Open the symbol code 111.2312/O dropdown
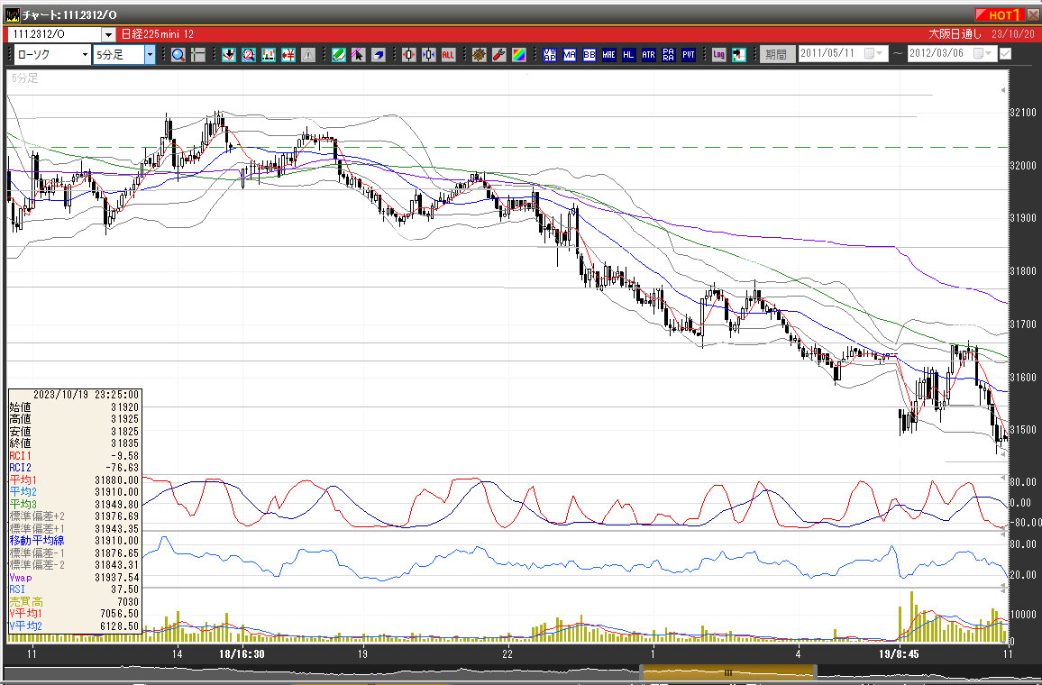This screenshot has width=1042, height=685. 108,34
